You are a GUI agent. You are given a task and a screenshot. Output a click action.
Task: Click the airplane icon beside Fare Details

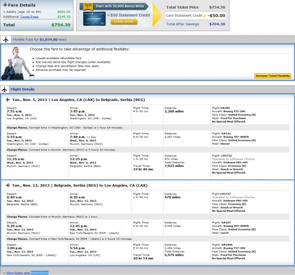5,5
